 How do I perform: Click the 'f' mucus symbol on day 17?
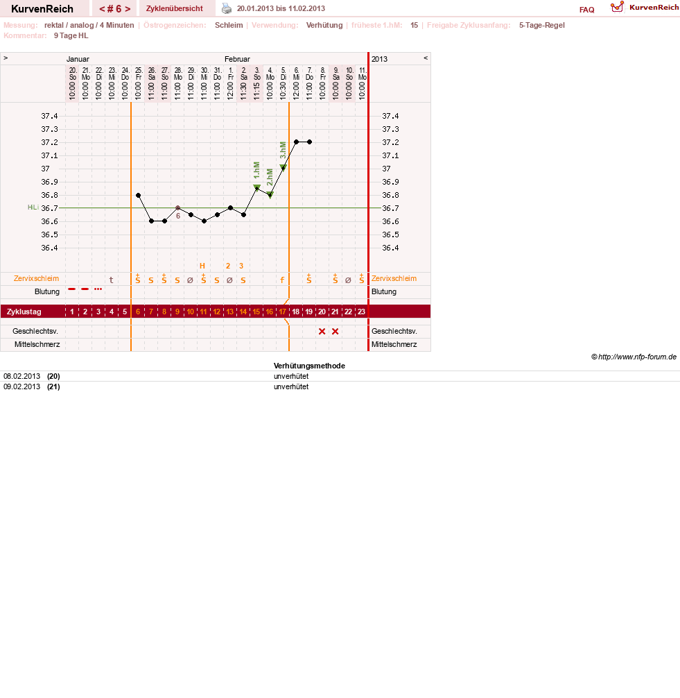[x=282, y=280]
